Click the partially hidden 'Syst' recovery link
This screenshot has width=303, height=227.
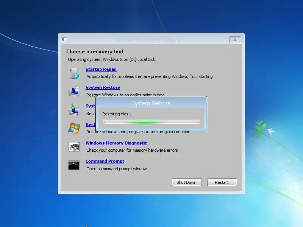[x=91, y=106]
